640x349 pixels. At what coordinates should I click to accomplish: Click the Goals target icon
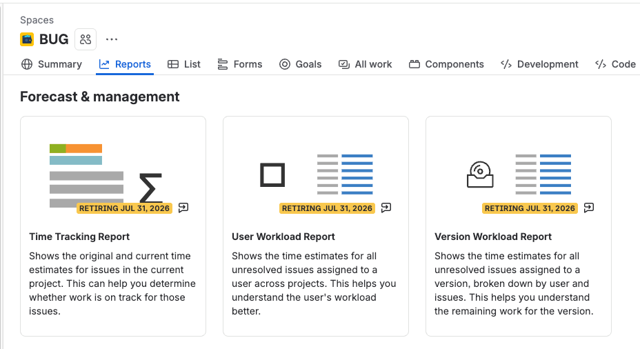click(x=285, y=65)
